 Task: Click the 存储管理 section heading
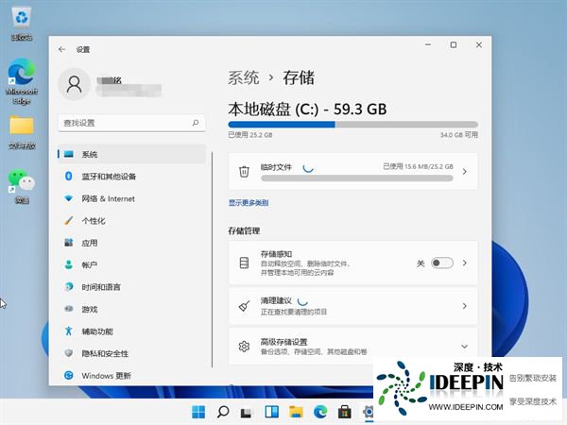click(x=244, y=230)
